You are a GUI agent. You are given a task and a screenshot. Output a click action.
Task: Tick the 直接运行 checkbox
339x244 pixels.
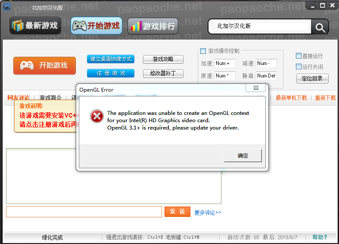click(299, 56)
